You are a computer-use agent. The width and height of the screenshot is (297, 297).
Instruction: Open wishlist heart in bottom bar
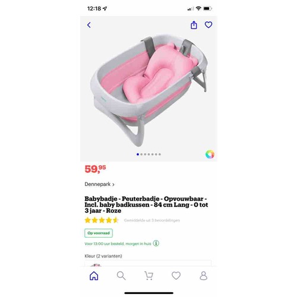point(176,276)
